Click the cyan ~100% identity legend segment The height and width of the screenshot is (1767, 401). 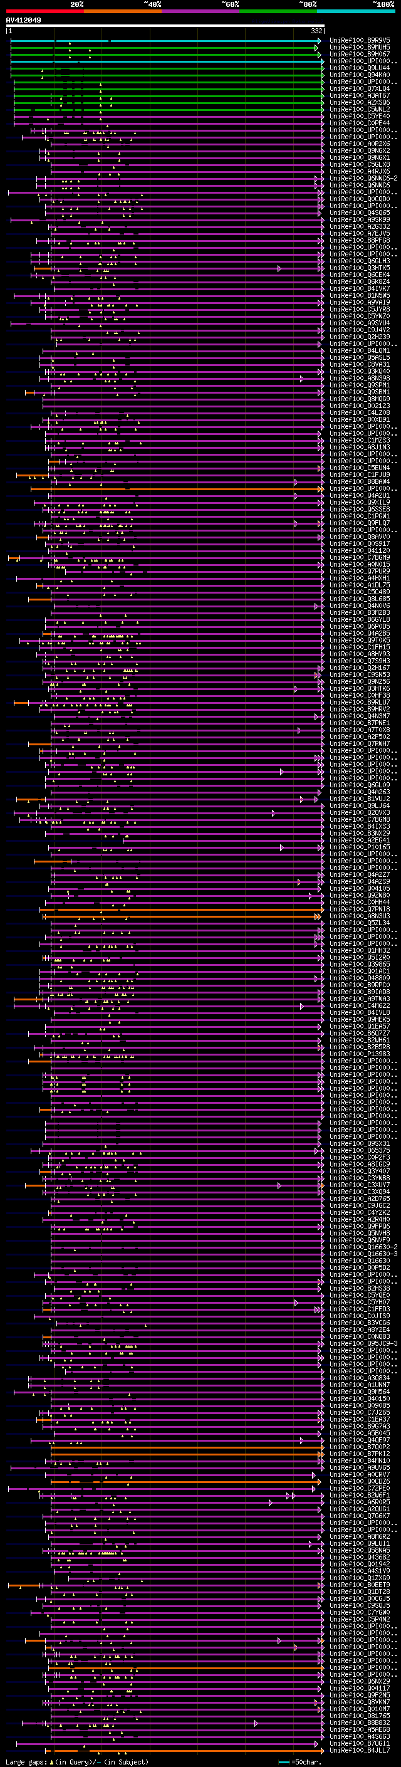point(356,11)
